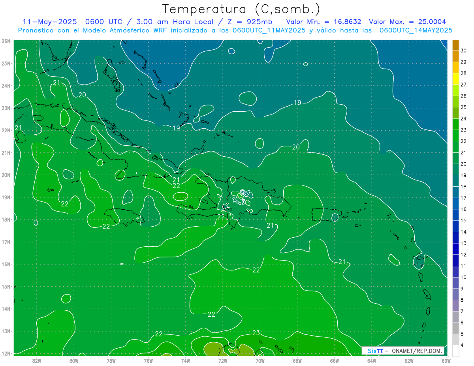Image resolution: width=474 pixels, height=366 pixels.
Task: Click legend value '25'
Action: (x=463, y=107)
